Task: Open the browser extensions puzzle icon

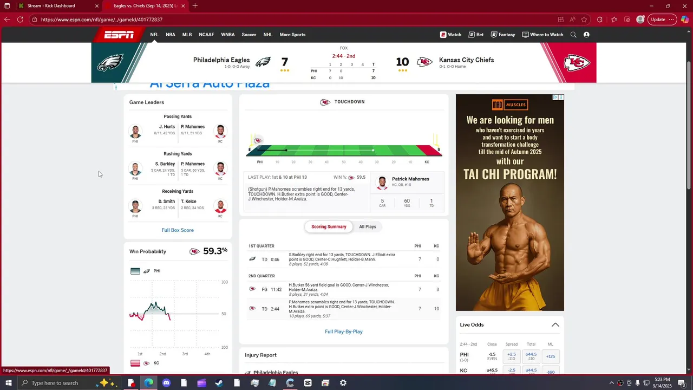Action: 599,19
